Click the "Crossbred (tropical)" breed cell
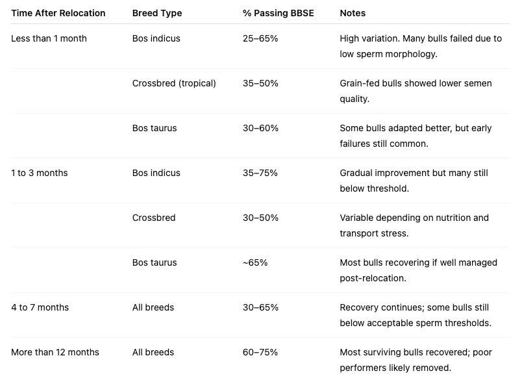 tap(174, 83)
